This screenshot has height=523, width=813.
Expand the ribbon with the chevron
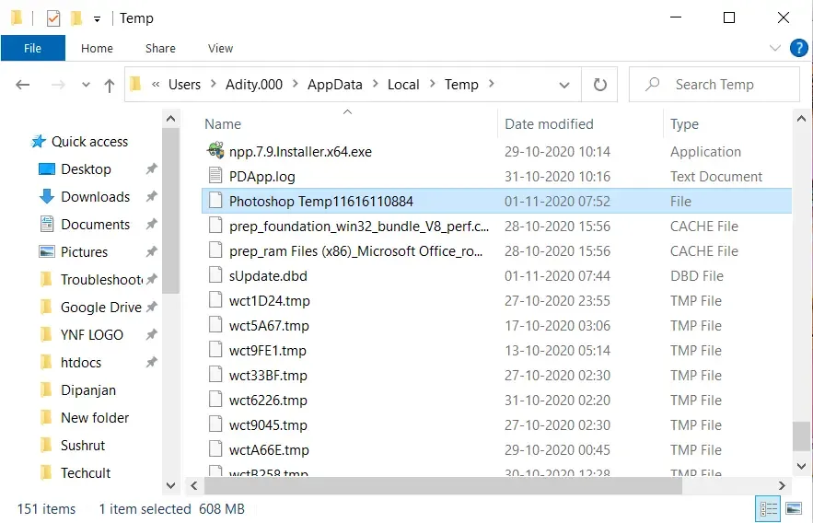tap(774, 48)
